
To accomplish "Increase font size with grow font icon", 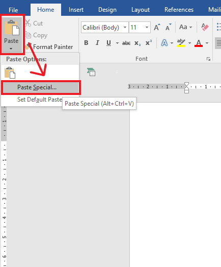I will point(157,27).
